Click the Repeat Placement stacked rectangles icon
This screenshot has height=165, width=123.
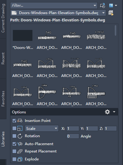click(20, 151)
